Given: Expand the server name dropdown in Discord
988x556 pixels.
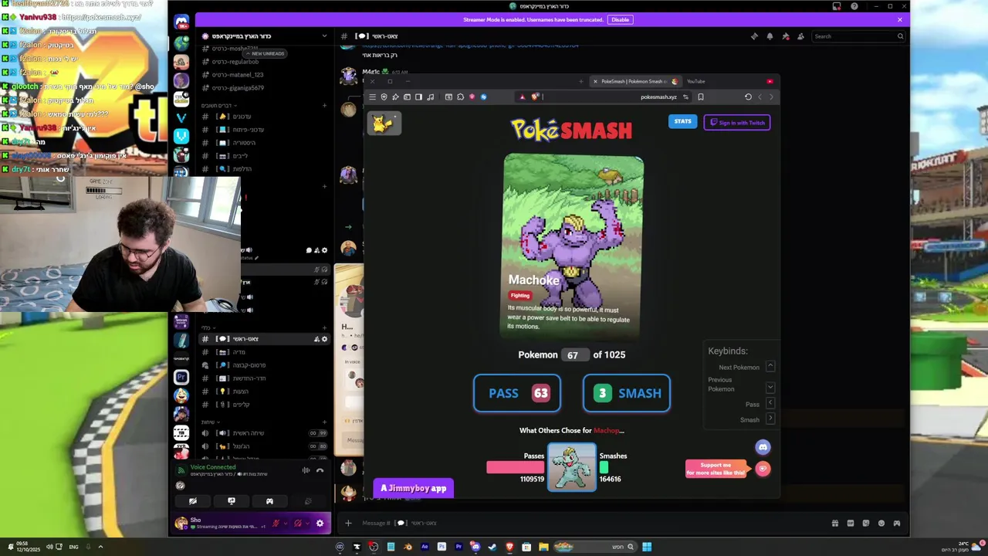Looking at the screenshot, I should tap(324, 36).
